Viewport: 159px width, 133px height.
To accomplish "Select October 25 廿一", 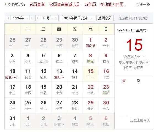I will click(28, 105).
